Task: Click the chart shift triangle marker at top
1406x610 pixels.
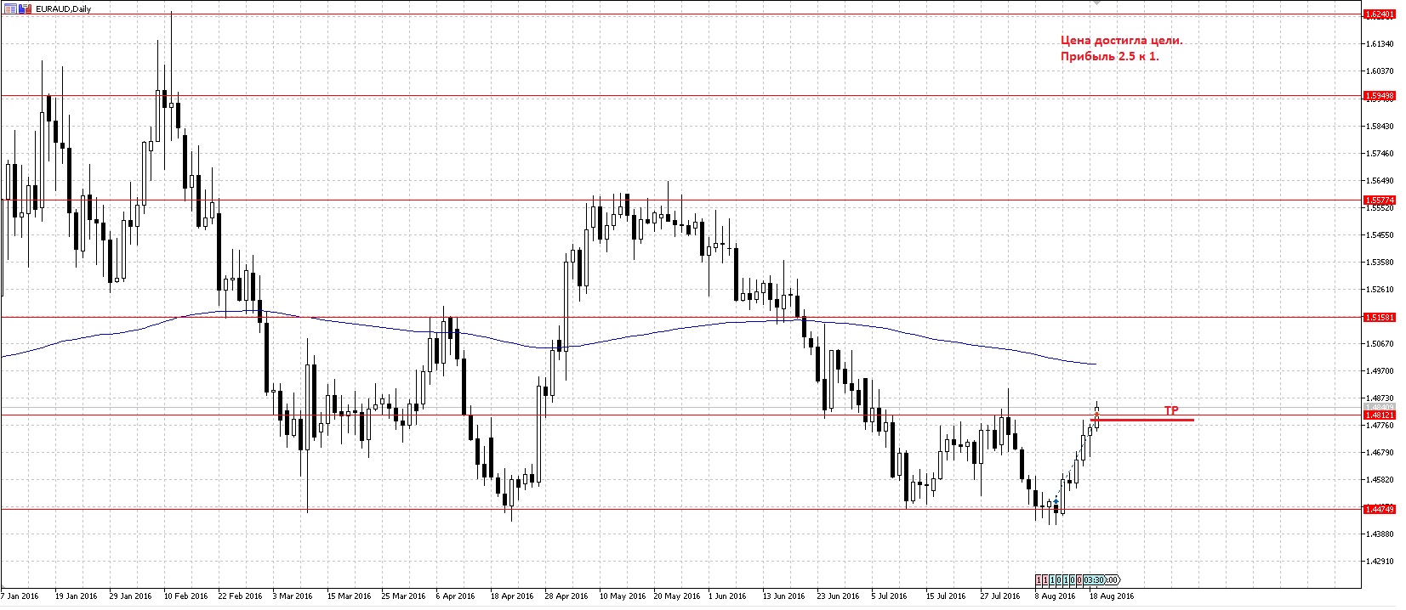Action: (x=1096, y=3)
